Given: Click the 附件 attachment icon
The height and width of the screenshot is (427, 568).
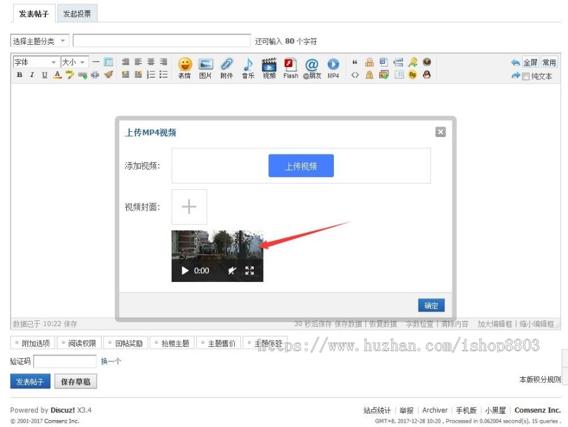Looking at the screenshot, I should click(227, 66).
